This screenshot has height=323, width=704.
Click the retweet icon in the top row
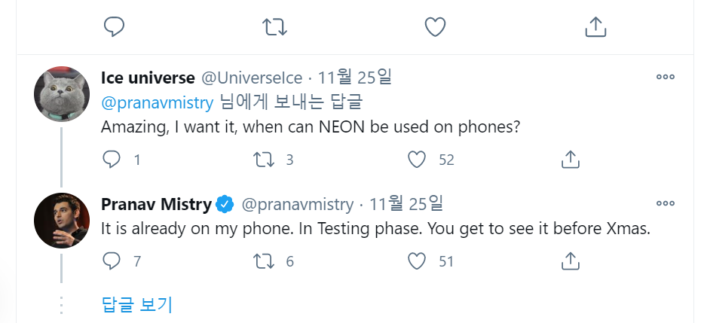274,27
